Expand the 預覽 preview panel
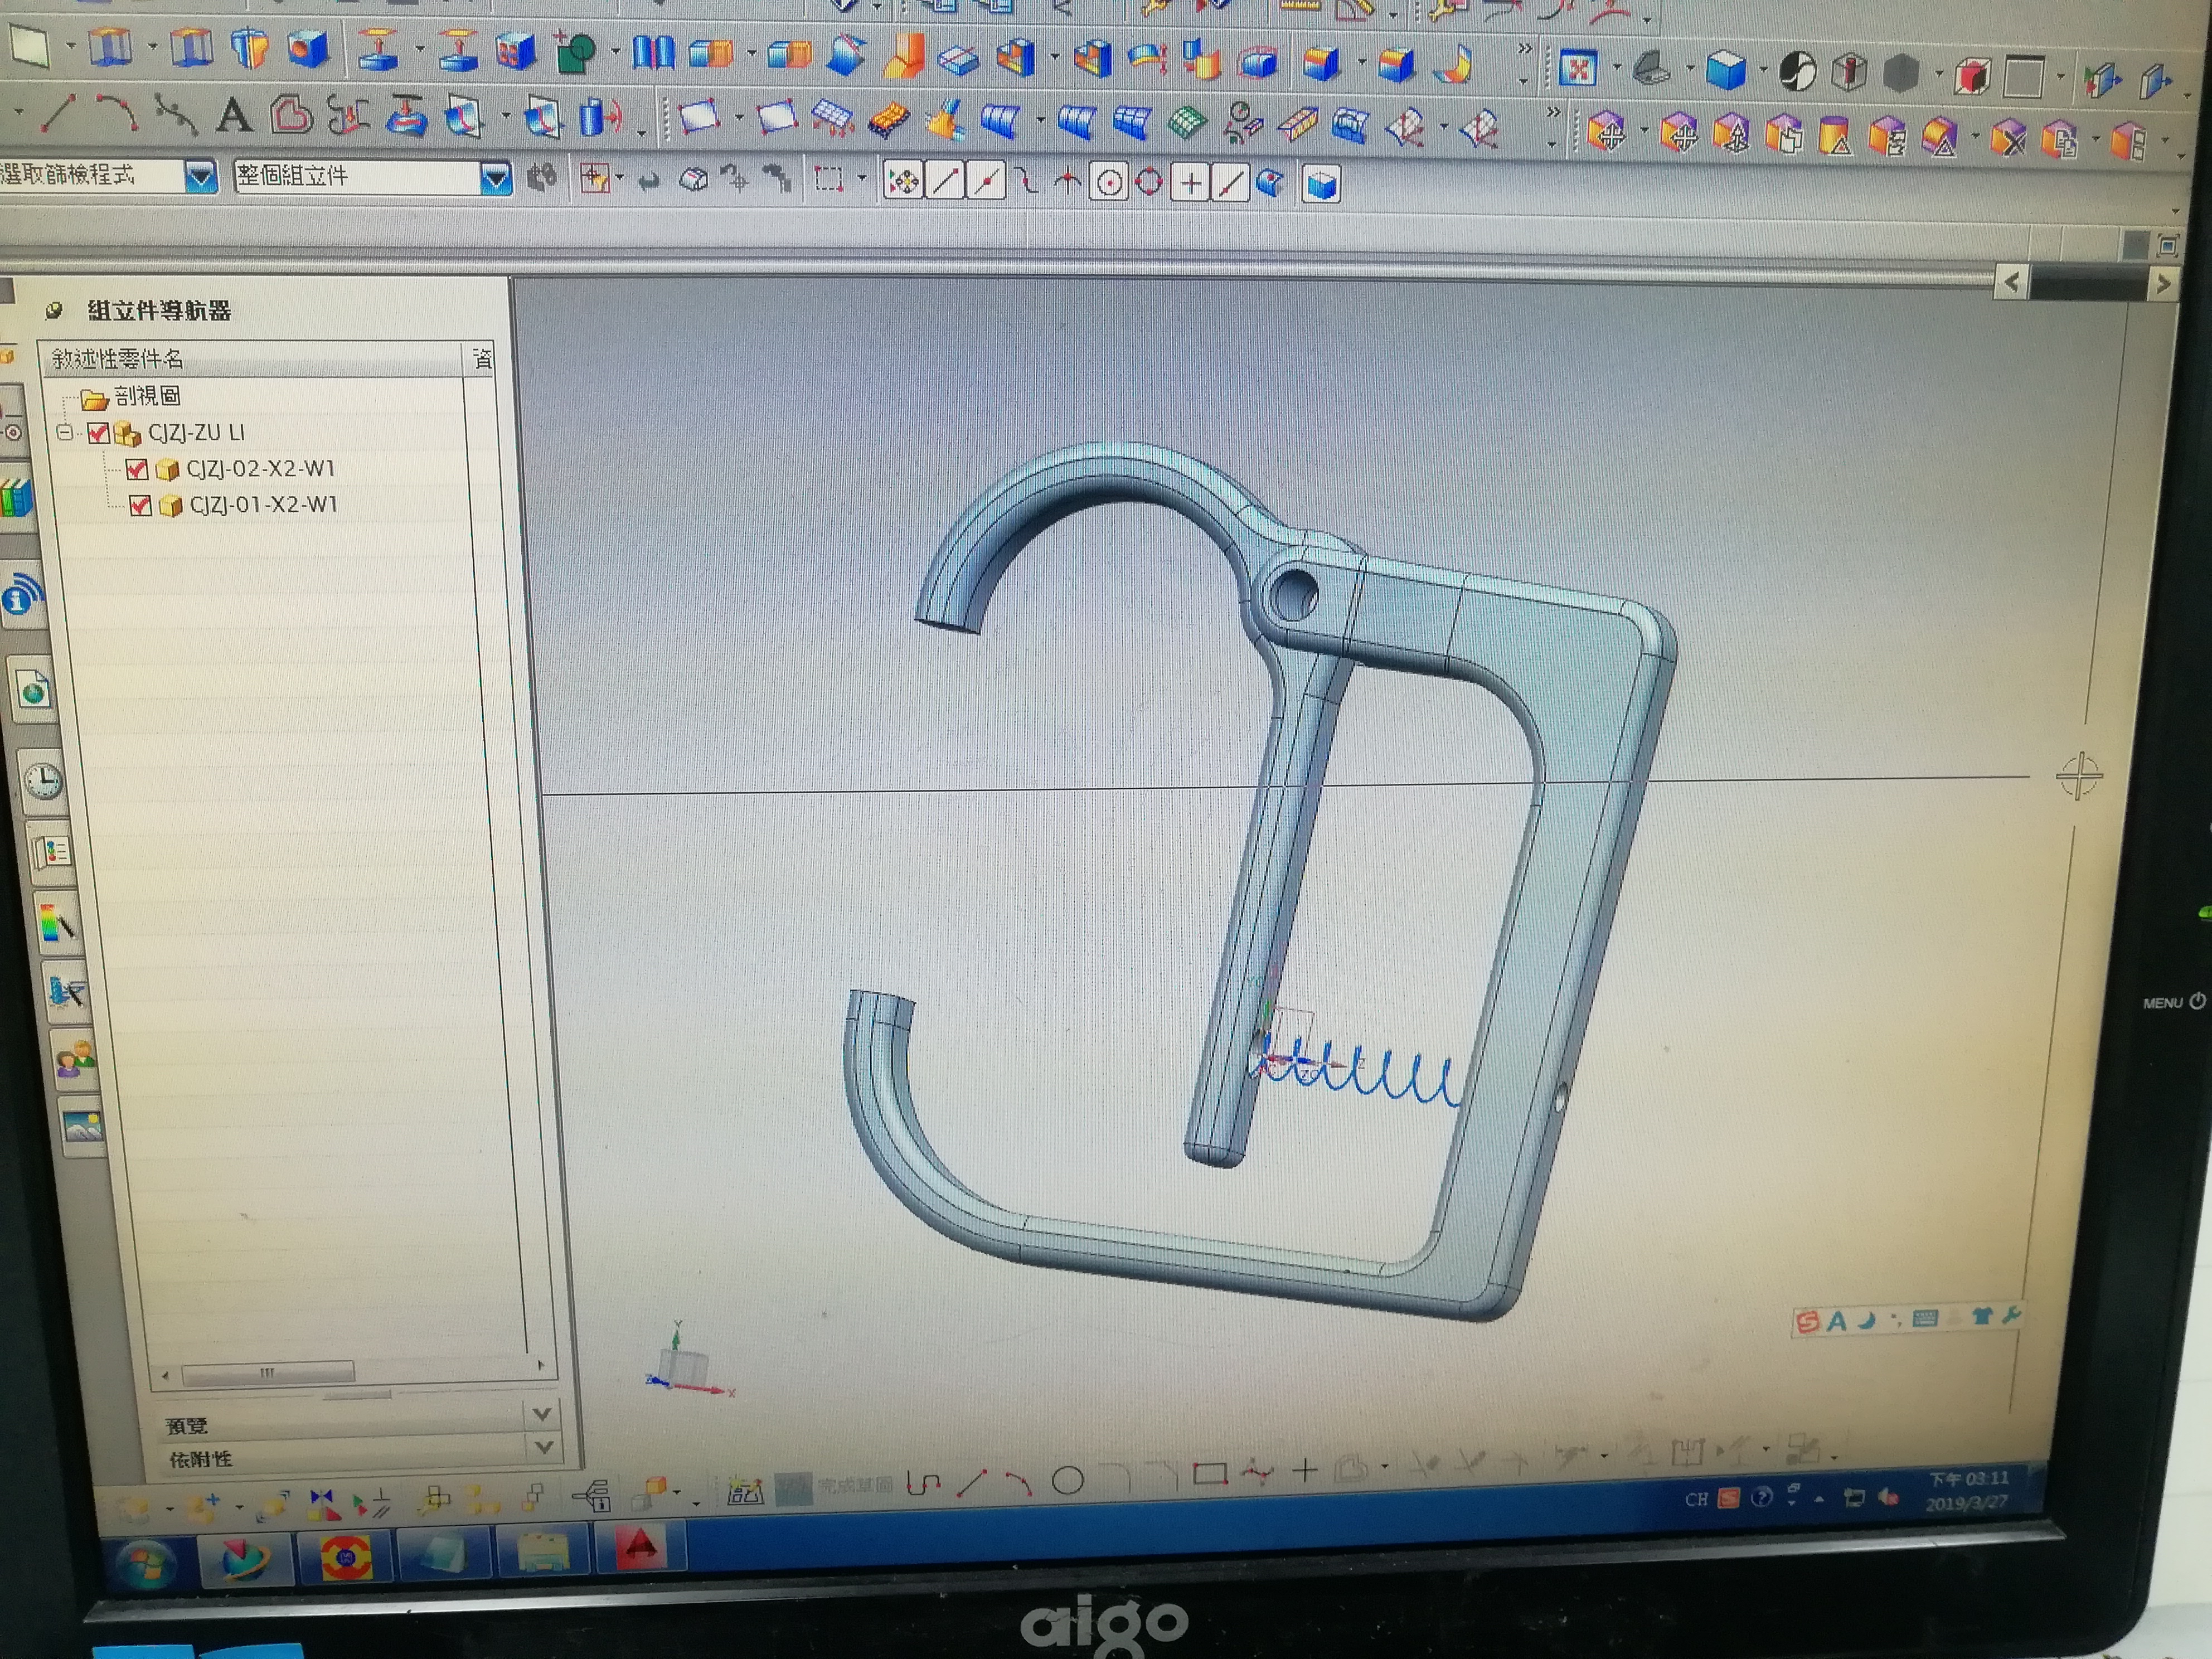2212x1659 pixels. tap(542, 1414)
